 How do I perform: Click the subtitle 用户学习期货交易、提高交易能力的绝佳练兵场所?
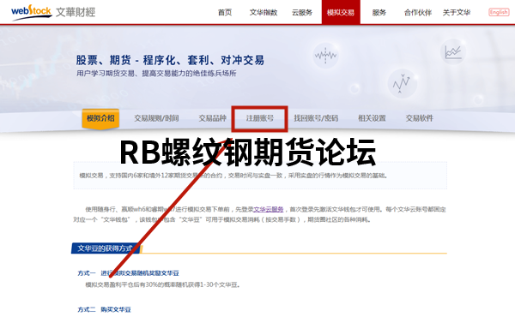[156, 73]
